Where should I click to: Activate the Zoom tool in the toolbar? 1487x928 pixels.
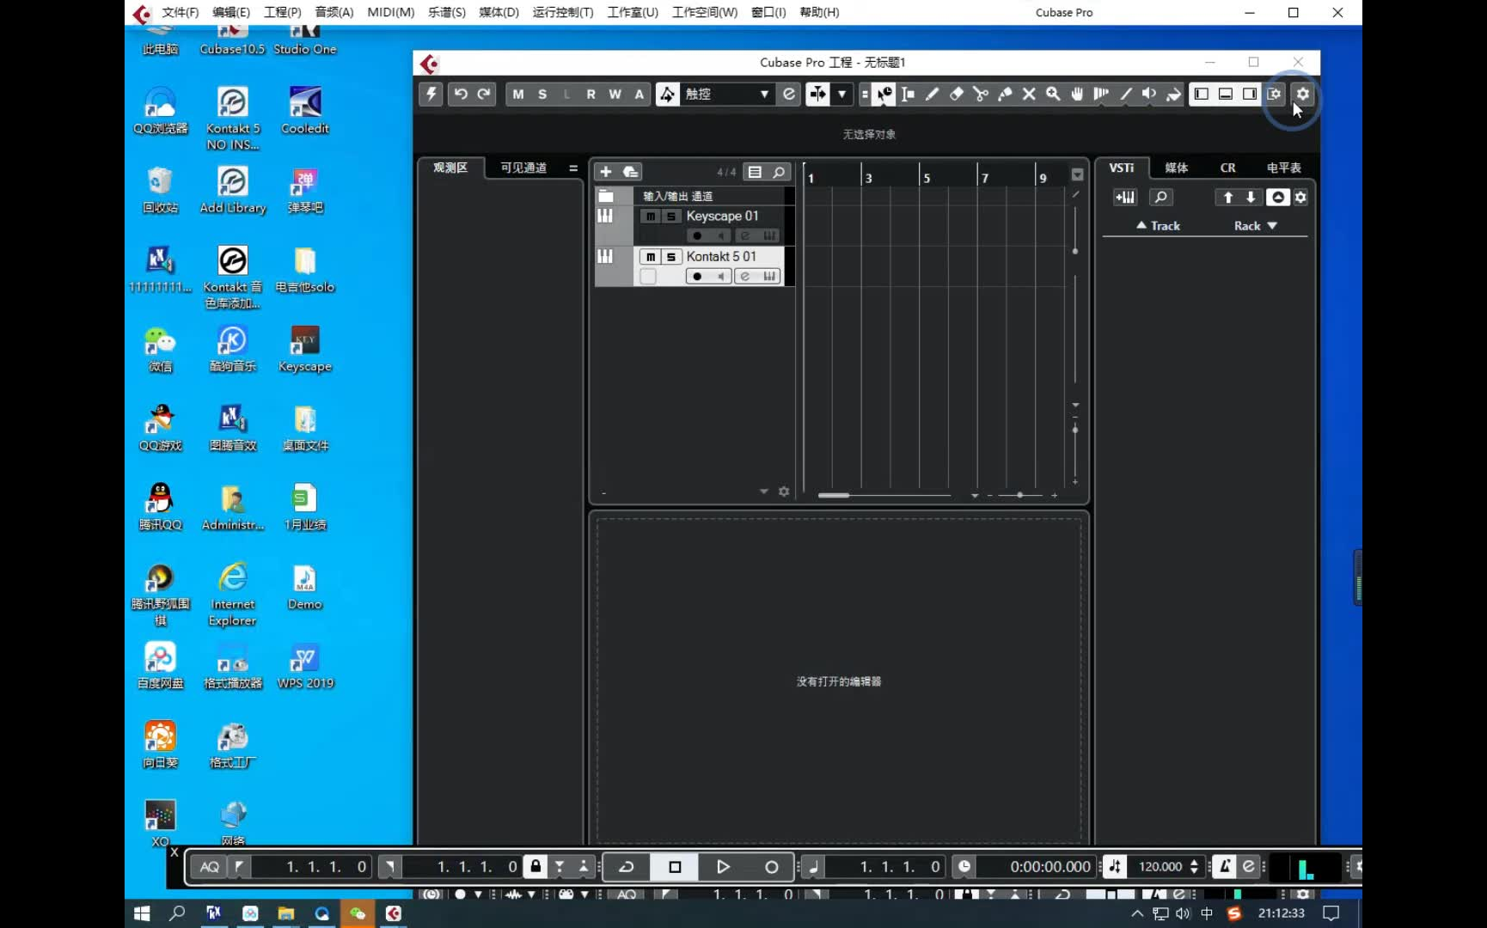1052,95
